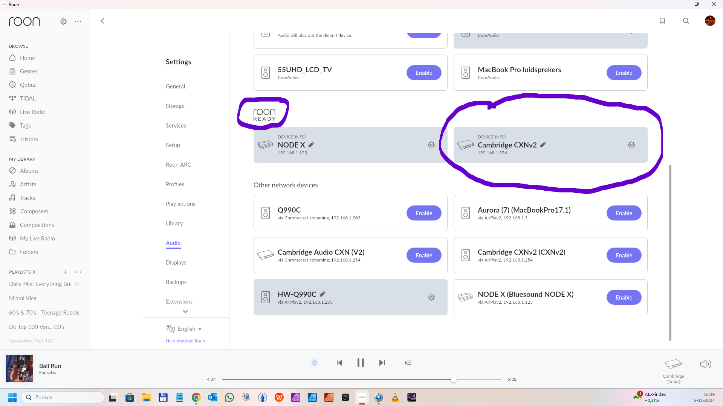
Task: Skip to previous track
Action: [339, 363]
